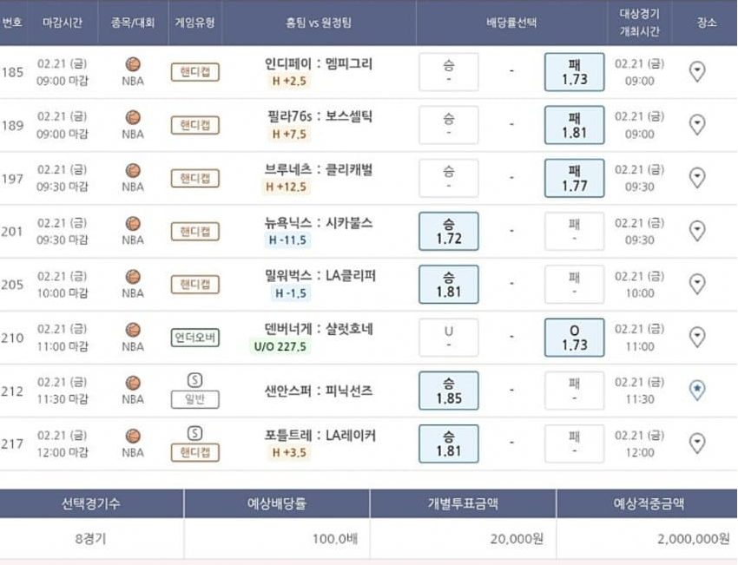The height and width of the screenshot is (565, 738).
Task: Click the S badge in row 212
Action: [x=194, y=380]
